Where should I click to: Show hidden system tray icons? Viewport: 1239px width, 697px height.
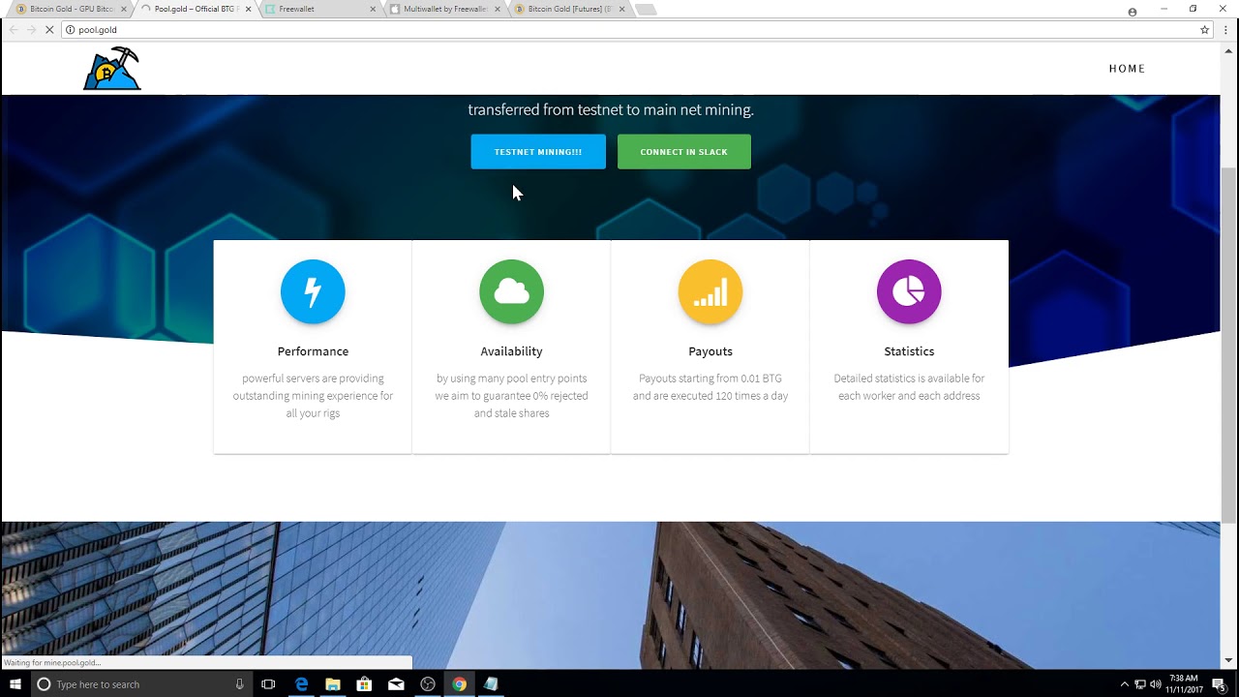(x=1124, y=684)
